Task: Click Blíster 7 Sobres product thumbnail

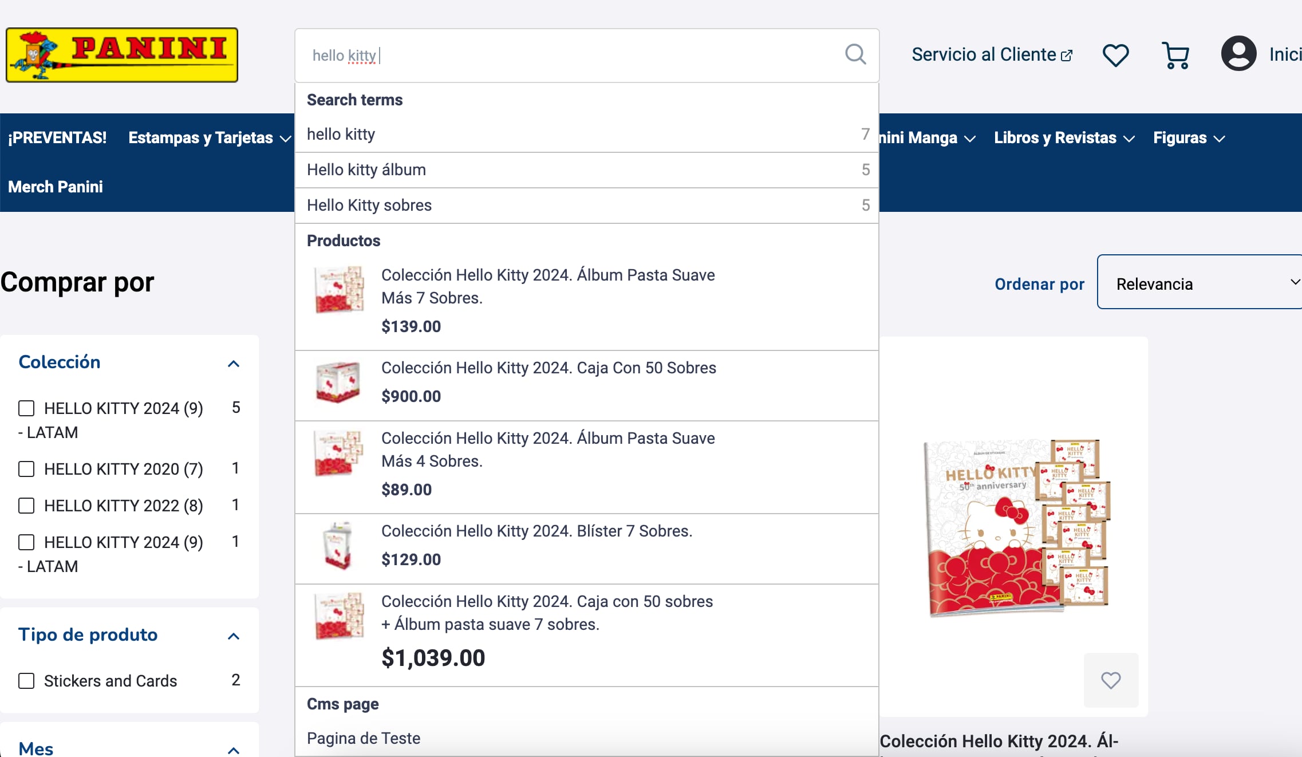Action: 338,546
